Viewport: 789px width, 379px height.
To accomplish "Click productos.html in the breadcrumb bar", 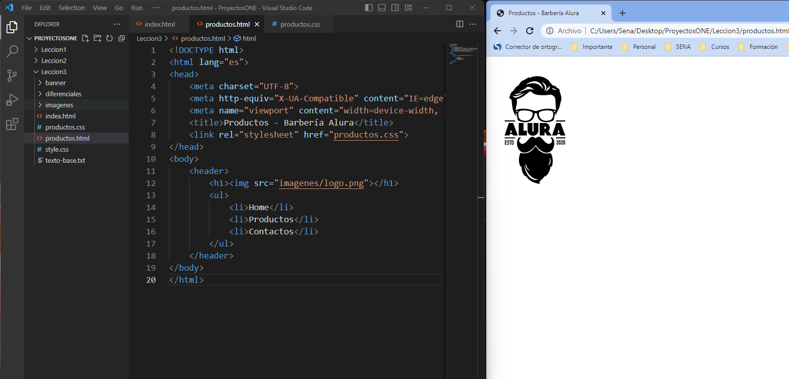I will click(203, 38).
